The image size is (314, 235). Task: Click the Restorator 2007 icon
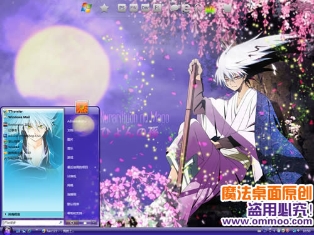(6, 125)
